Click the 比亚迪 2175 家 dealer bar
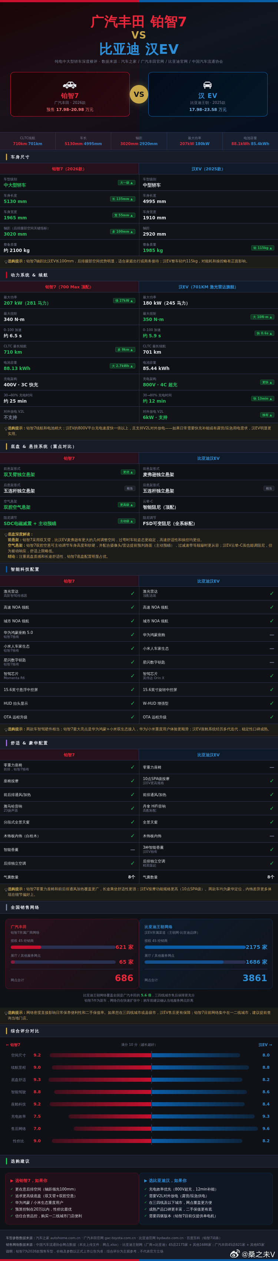The image size is (278, 1261). click(x=195, y=947)
